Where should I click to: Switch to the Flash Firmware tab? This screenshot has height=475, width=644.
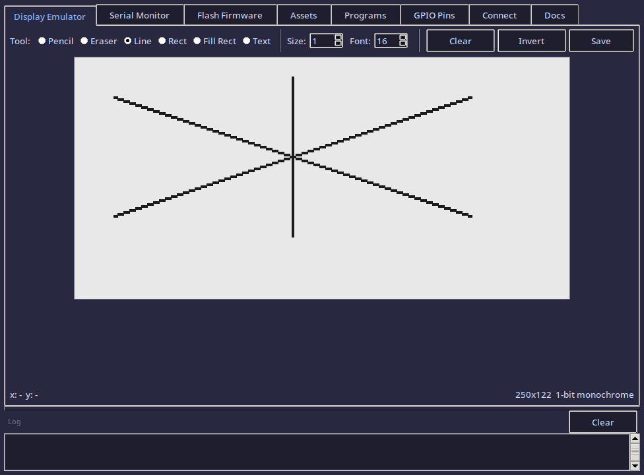click(230, 15)
